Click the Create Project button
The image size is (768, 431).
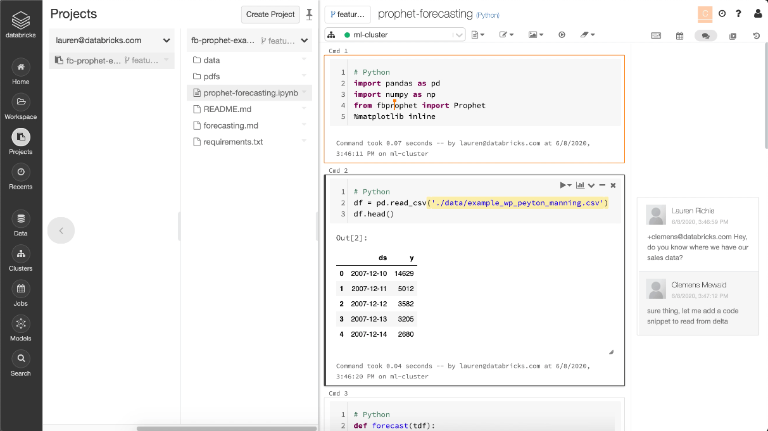[270, 15]
